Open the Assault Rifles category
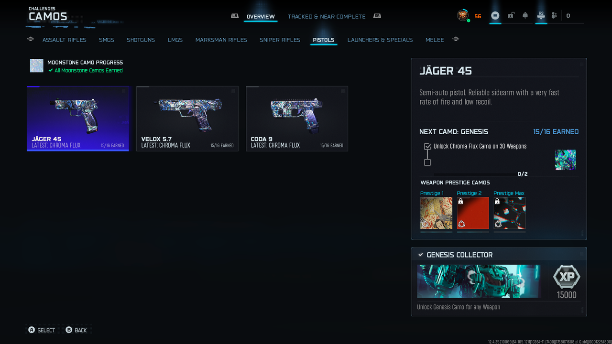Screen dimensions: 612x344 pos(65,40)
